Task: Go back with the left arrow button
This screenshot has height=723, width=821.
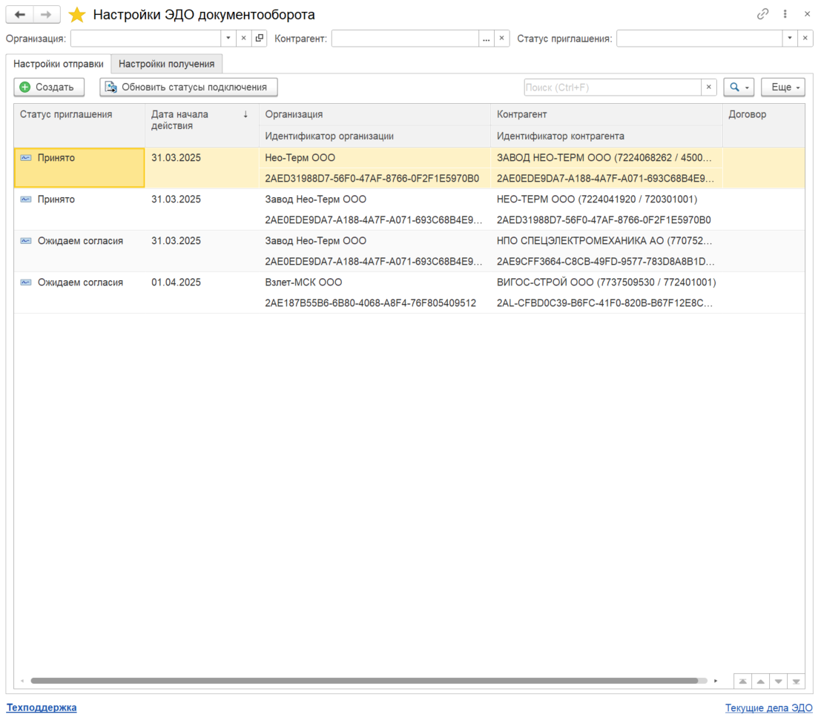Action: coord(20,15)
